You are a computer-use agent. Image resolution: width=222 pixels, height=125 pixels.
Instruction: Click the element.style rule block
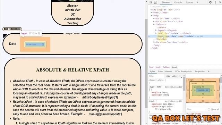click(x=165, y=81)
